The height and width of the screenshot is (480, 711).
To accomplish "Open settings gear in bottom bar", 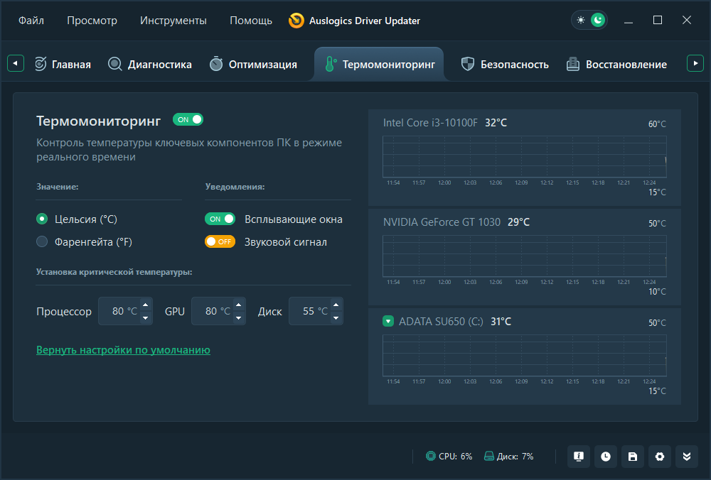I will click(660, 457).
